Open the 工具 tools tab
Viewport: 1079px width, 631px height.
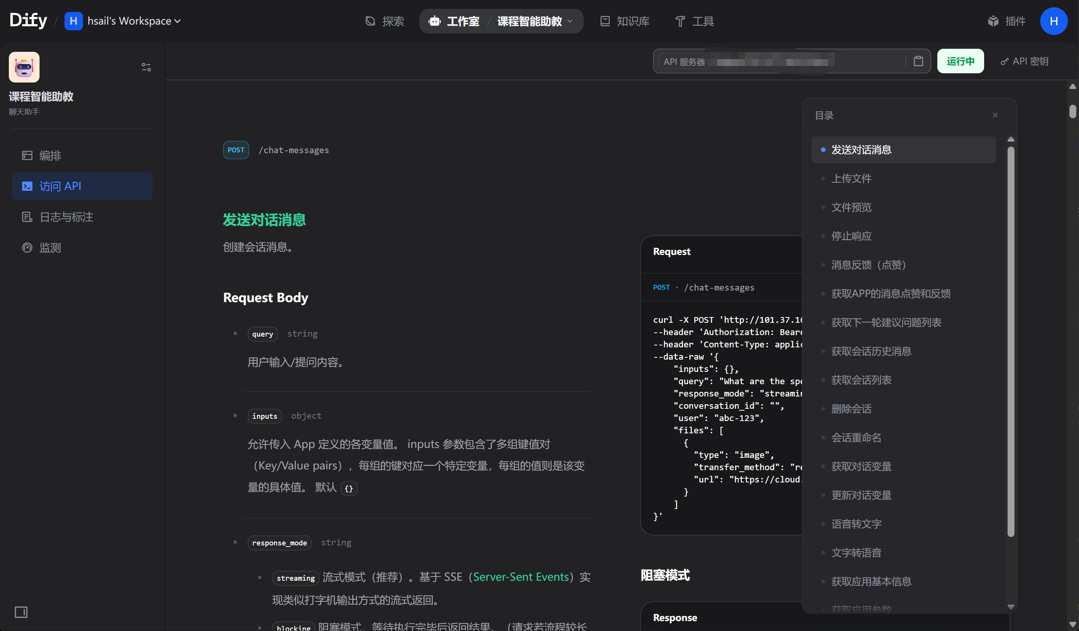(694, 21)
